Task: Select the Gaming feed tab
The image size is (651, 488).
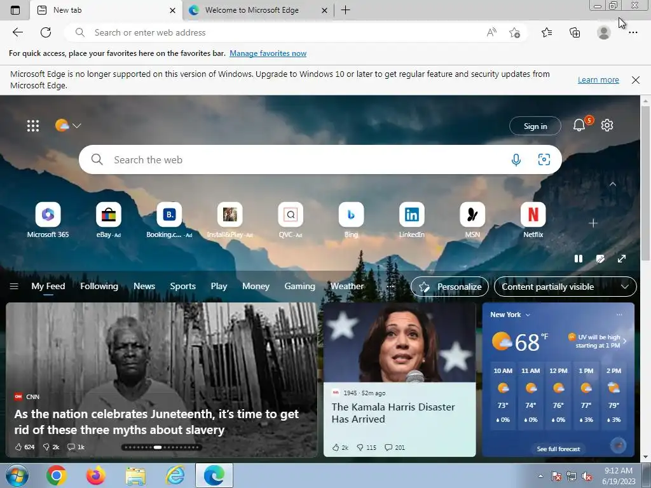Action: (x=299, y=287)
